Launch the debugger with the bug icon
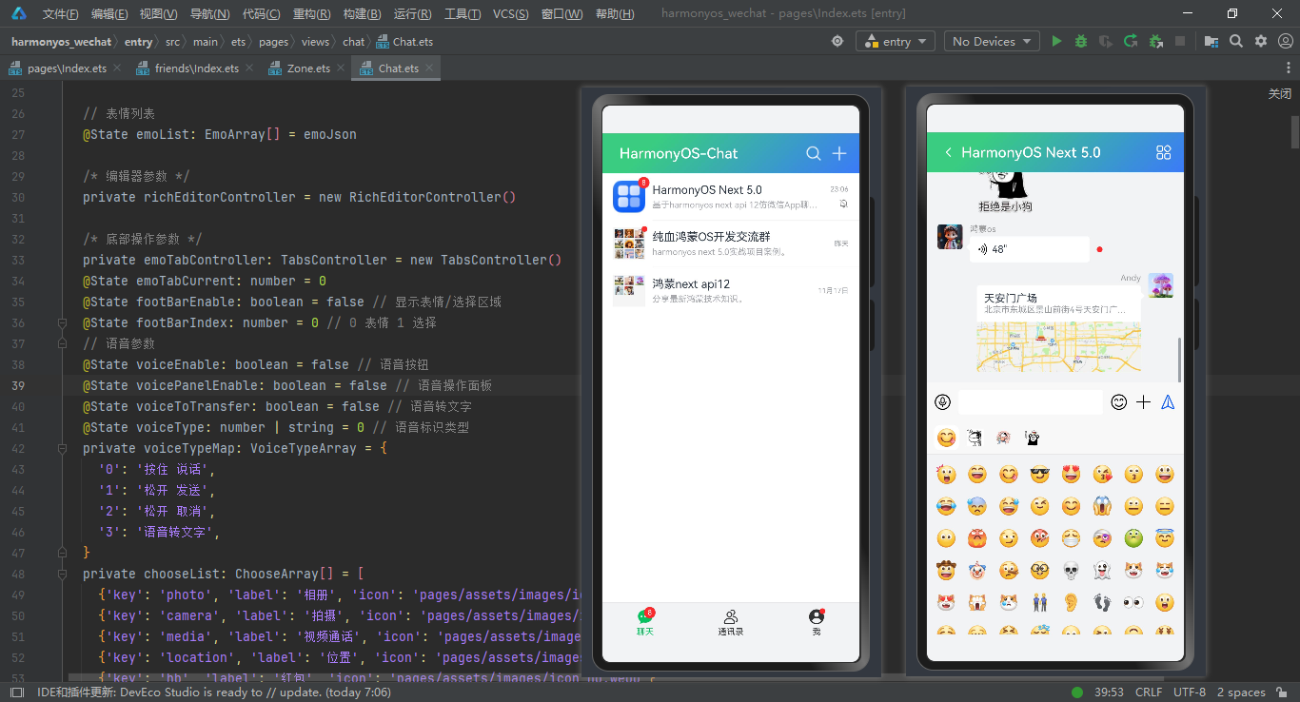1300x702 pixels. (1079, 41)
